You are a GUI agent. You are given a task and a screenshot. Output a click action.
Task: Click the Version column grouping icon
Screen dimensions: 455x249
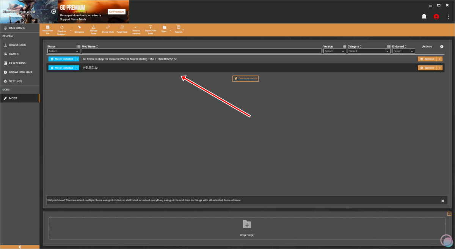[344, 46]
